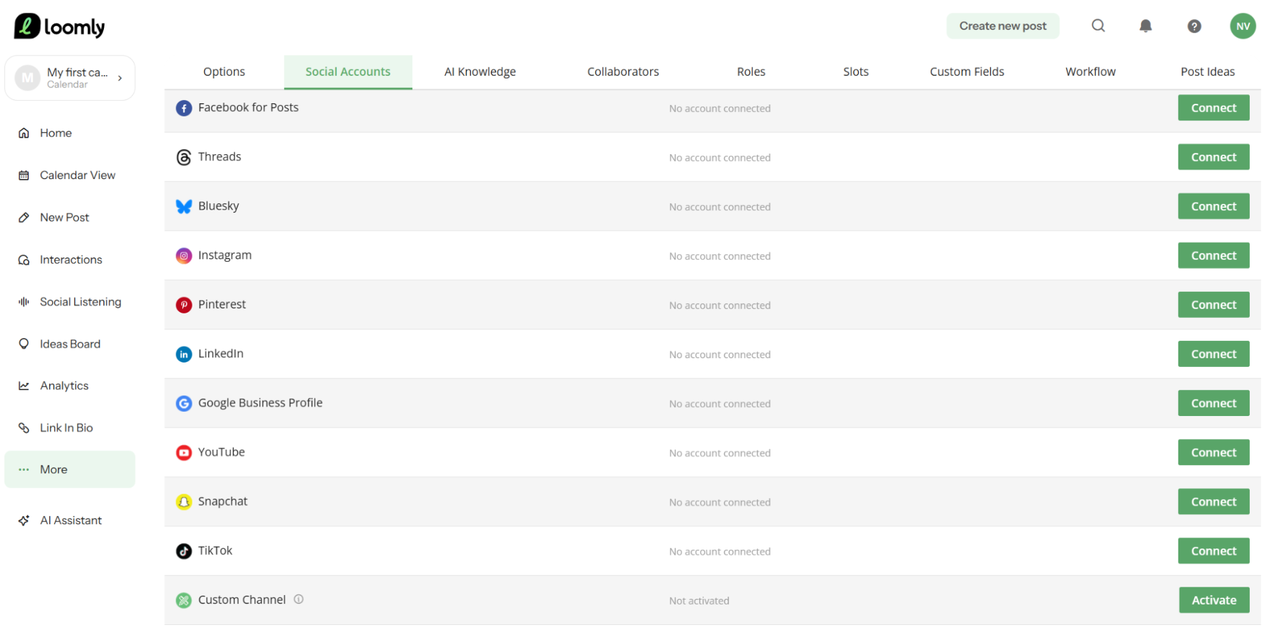Click the M calendar avatar thumbnail
1274x639 pixels.
tap(27, 78)
